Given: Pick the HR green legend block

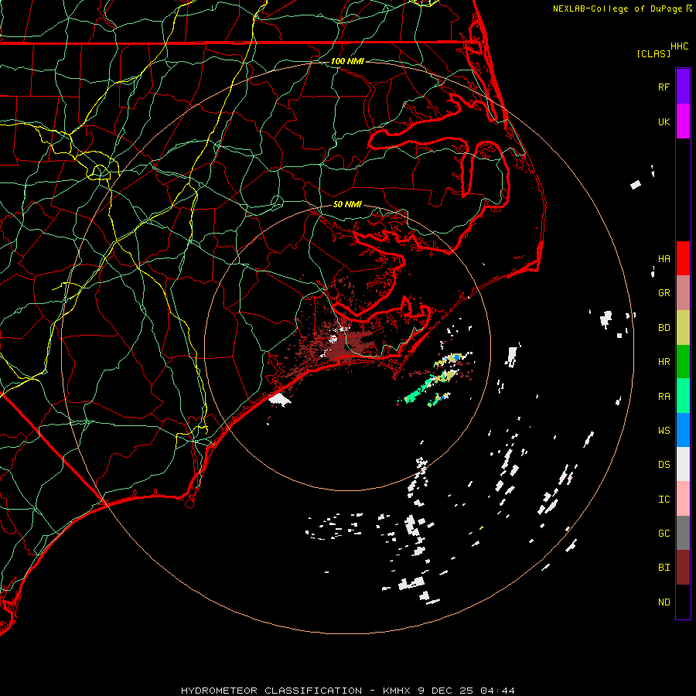Looking at the screenshot, I should [x=683, y=362].
